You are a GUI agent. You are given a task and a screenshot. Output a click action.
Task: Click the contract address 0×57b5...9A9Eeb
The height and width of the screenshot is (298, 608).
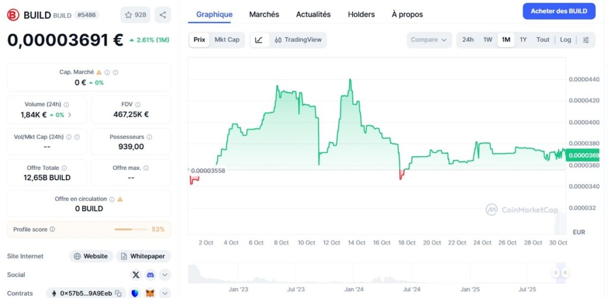point(86,293)
